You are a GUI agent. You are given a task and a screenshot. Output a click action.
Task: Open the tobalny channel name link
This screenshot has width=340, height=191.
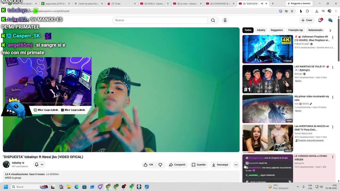[17, 163]
